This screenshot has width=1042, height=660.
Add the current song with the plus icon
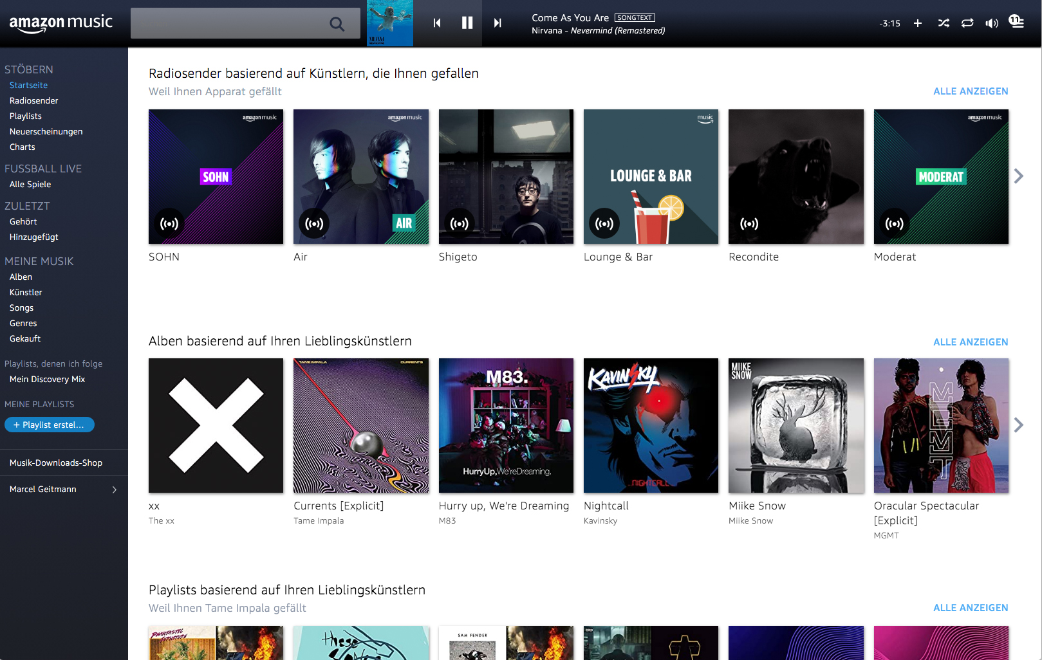(x=918, y=23)
